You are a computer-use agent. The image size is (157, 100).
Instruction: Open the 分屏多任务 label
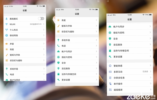[119, 78]
